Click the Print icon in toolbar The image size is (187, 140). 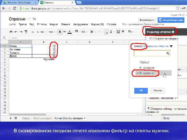11,32
